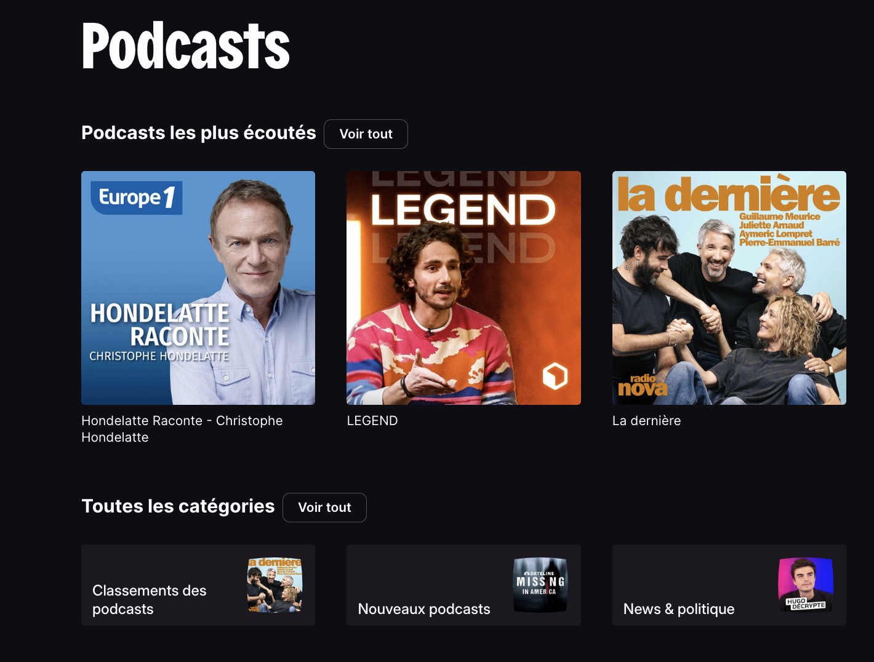Click the Podcasts les plus écoutés heading
The width and height of the screenshot is (874, 662).
[198, 133]
